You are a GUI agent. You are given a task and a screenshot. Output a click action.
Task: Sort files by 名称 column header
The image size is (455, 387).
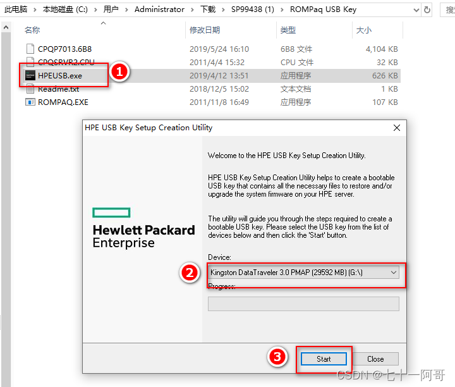pos(32,30)
